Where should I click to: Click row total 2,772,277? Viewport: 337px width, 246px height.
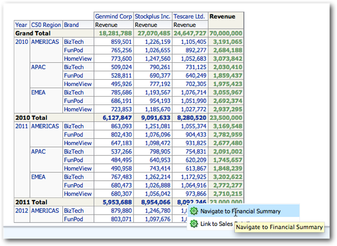[227, 185]
